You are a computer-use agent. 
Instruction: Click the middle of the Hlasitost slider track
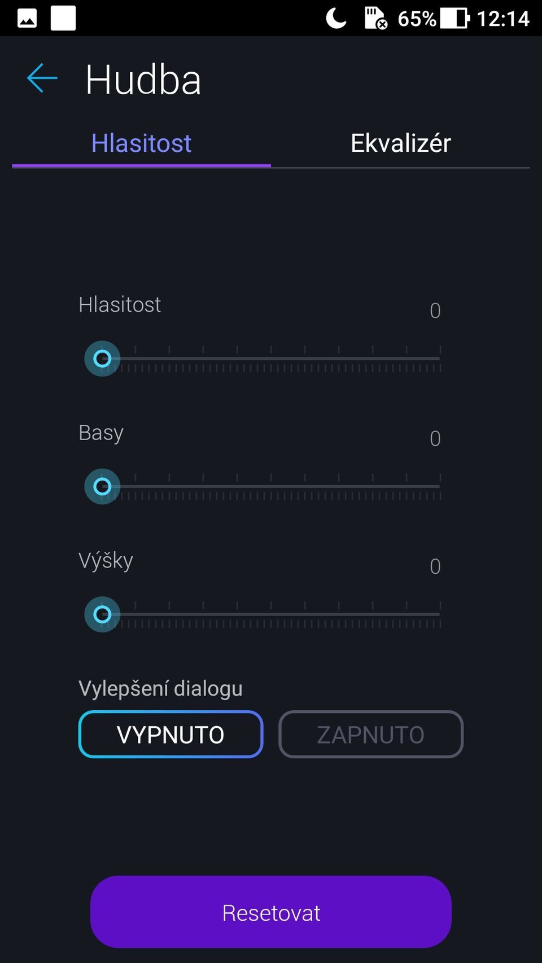[x=271, y=358]
